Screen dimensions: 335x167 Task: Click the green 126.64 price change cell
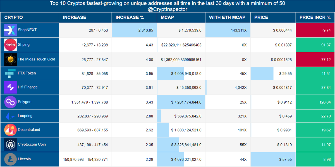pos(315,102)
